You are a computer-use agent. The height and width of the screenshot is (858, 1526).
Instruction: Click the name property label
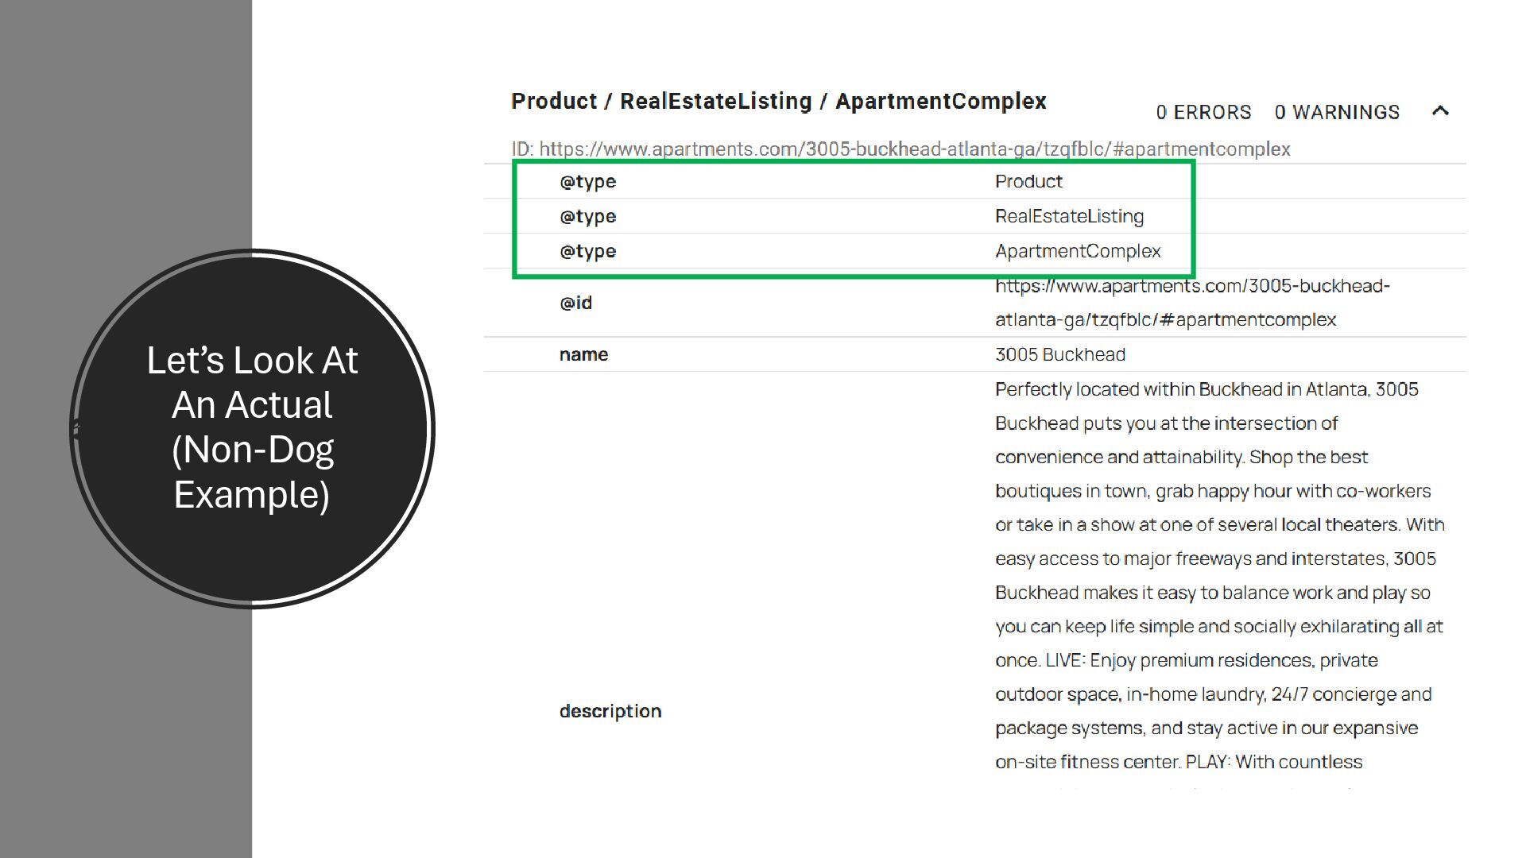583,354
